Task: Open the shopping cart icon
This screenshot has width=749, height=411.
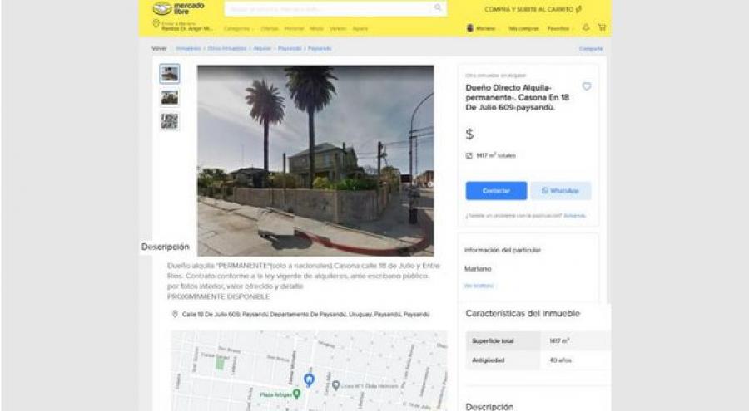Action: click(x=602, y=27)
